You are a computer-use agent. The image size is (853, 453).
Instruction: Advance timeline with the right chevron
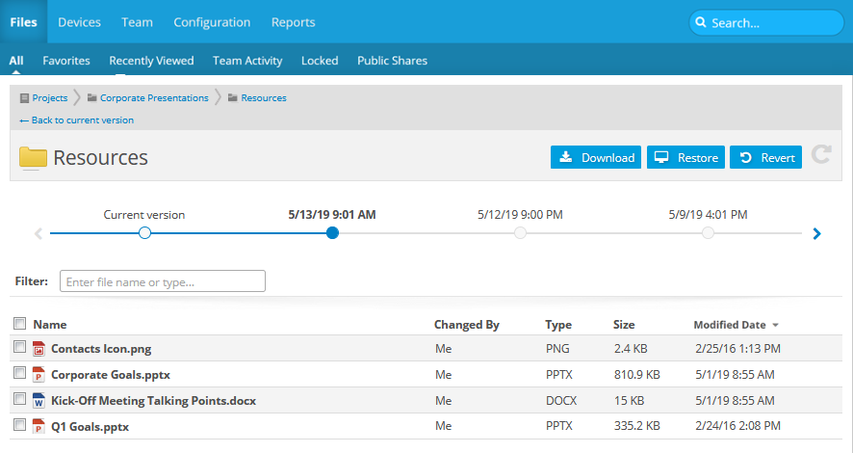coord(816,233)
